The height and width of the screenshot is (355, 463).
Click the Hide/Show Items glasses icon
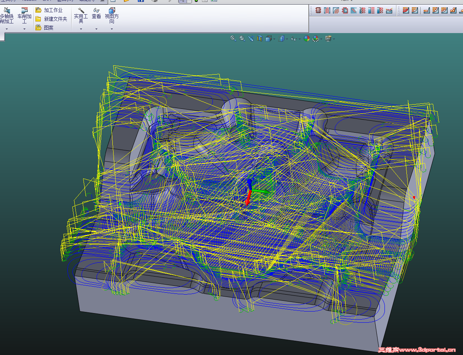click(294, 39)
